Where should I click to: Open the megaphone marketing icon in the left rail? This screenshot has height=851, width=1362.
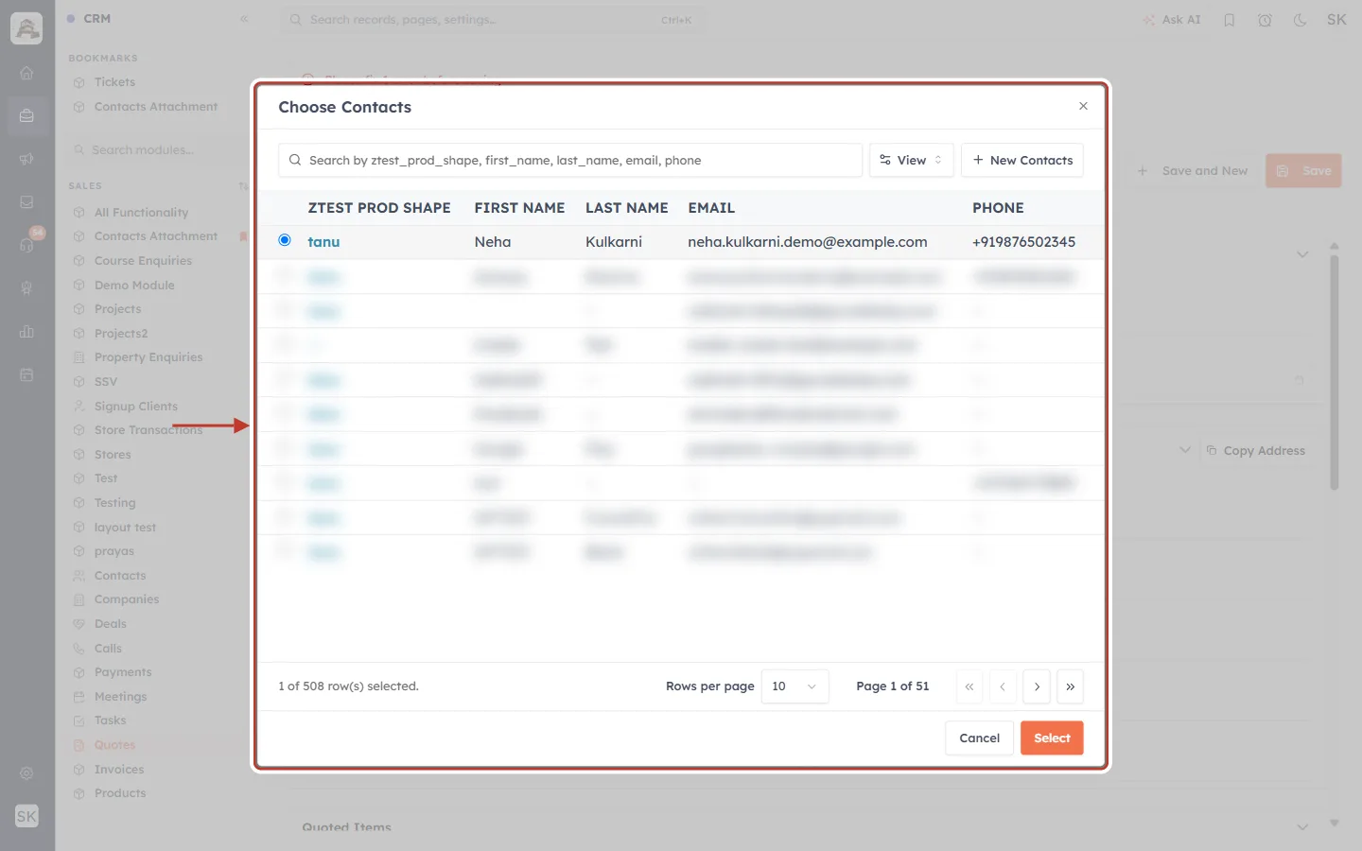pos(26,159)
